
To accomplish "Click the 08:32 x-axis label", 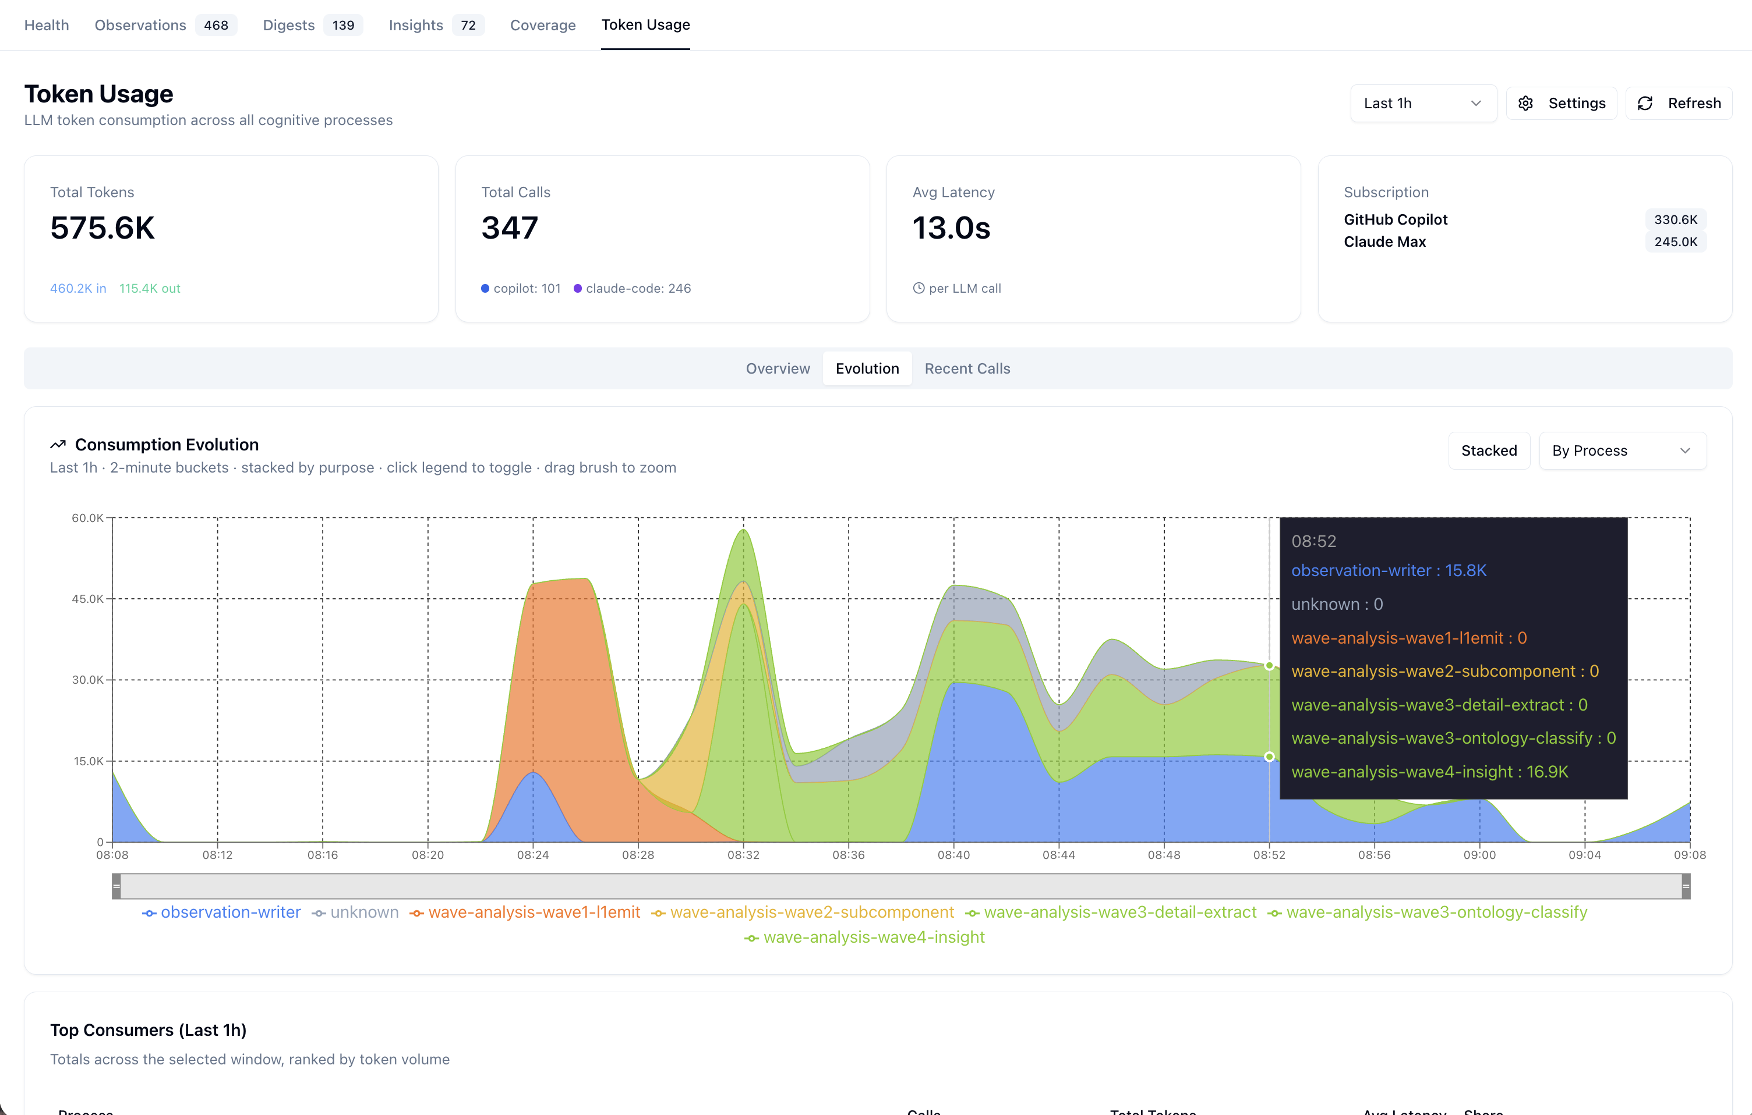I will [x=743, y=855].
